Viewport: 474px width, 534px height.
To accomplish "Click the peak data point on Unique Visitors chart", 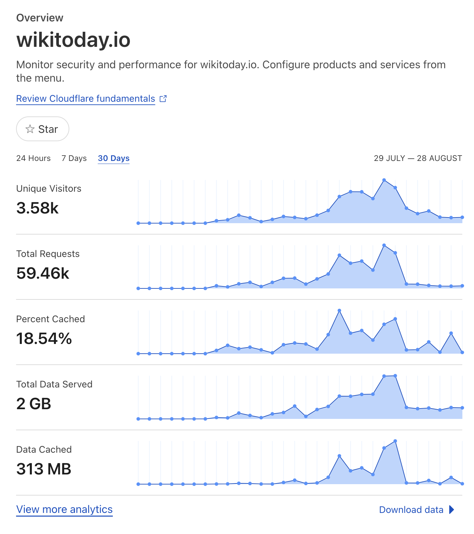I will pyautogui.click(x=384, y=180).
